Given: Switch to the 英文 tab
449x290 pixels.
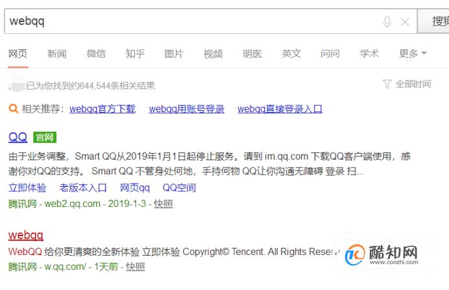Looking at the screenshot, I should click(x=291, y=54).
